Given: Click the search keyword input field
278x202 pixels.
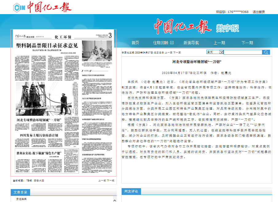Looking at the screenshot, I should coord(243,52).
